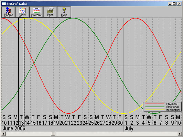
Task: Open the Help question mark button
Action: (64, 12)
